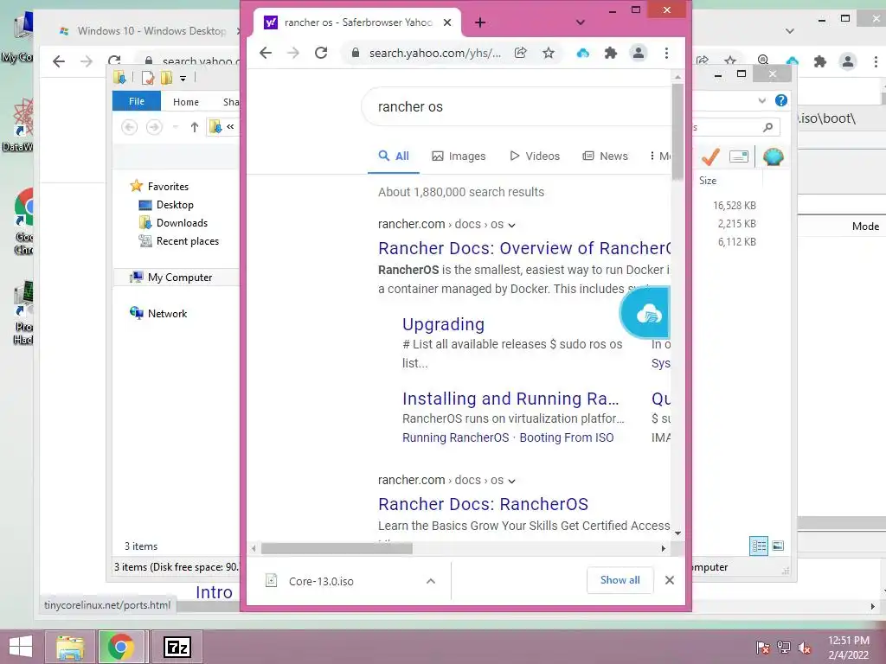This screenshot has width=886, height=664.
Task: Open the Windows Start button
Action: pyautogui.click(x=21, y=647)
